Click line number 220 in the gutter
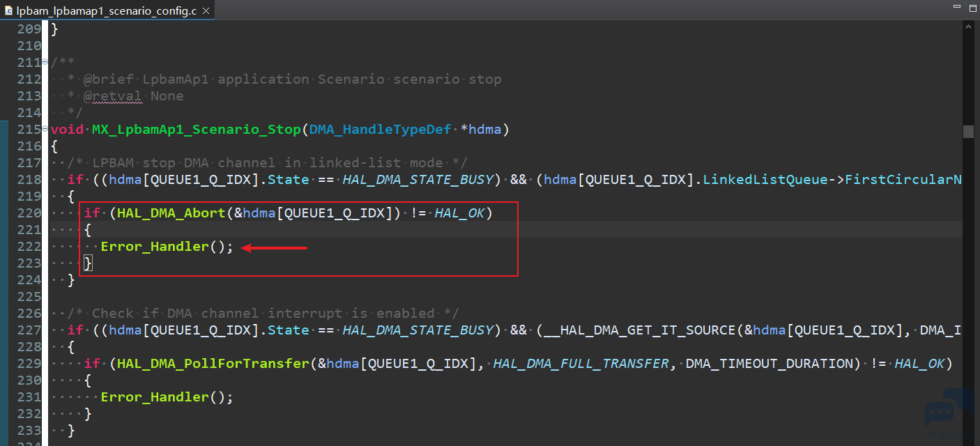 pyautogui.click(x=29, y=213)
